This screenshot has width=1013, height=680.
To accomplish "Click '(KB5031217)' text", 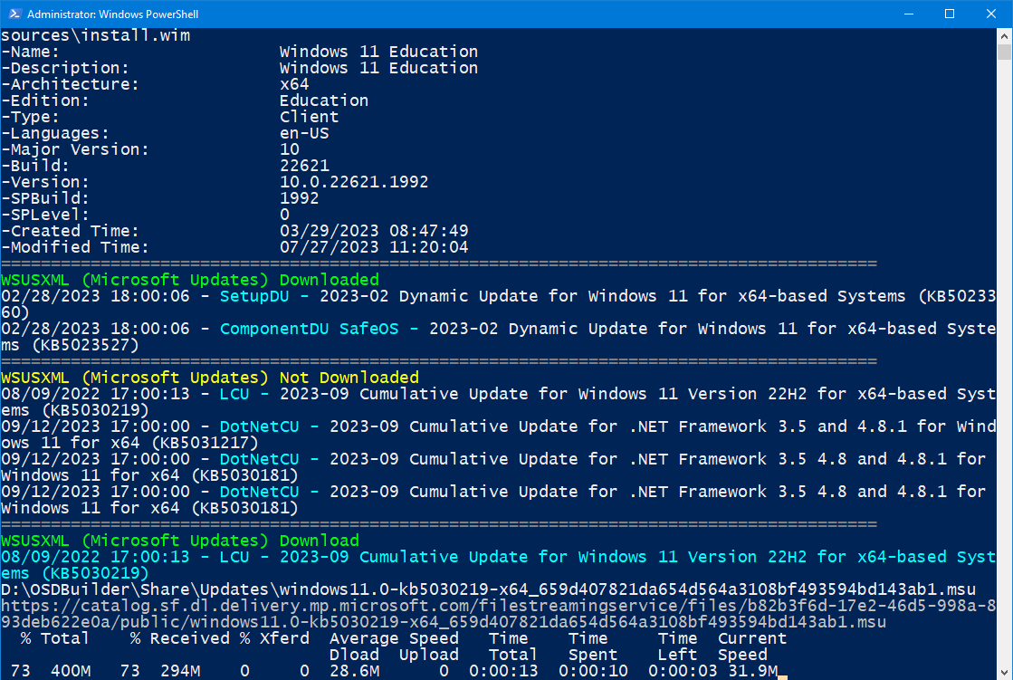I will [x=205, y=443].
